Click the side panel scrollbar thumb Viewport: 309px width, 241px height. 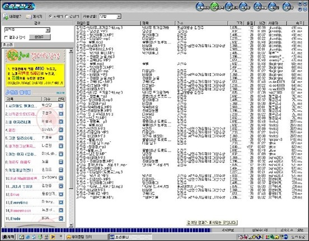pos(71,121)
